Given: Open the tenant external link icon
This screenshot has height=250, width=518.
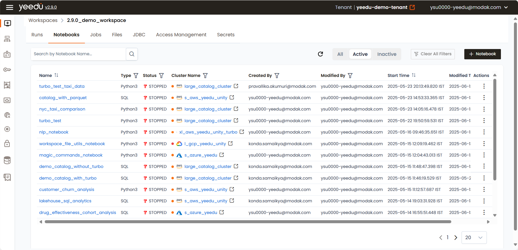Looking at the screenshot, I should (x=412, y=7).
